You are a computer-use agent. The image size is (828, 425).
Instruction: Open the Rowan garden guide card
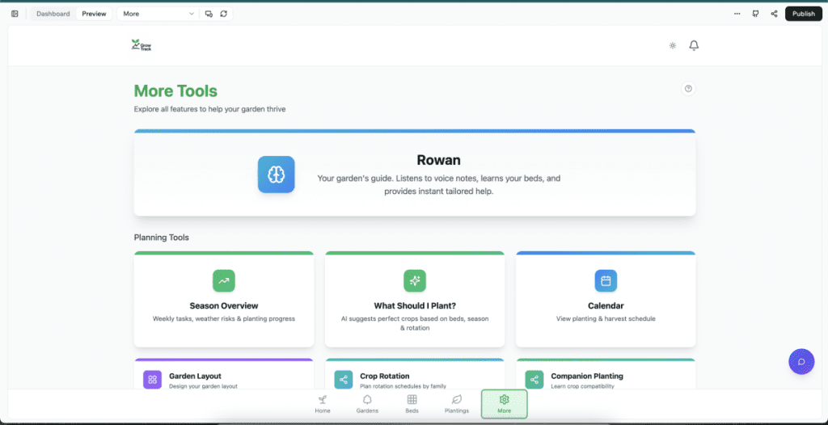pyautogui.click(x=415, y=173)
